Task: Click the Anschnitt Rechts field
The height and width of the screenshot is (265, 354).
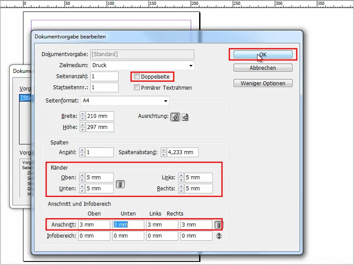Action: click(x=196, y=225)
